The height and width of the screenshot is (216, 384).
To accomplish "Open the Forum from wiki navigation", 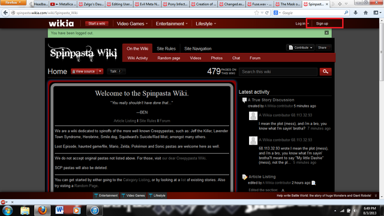I will (255, 58).
